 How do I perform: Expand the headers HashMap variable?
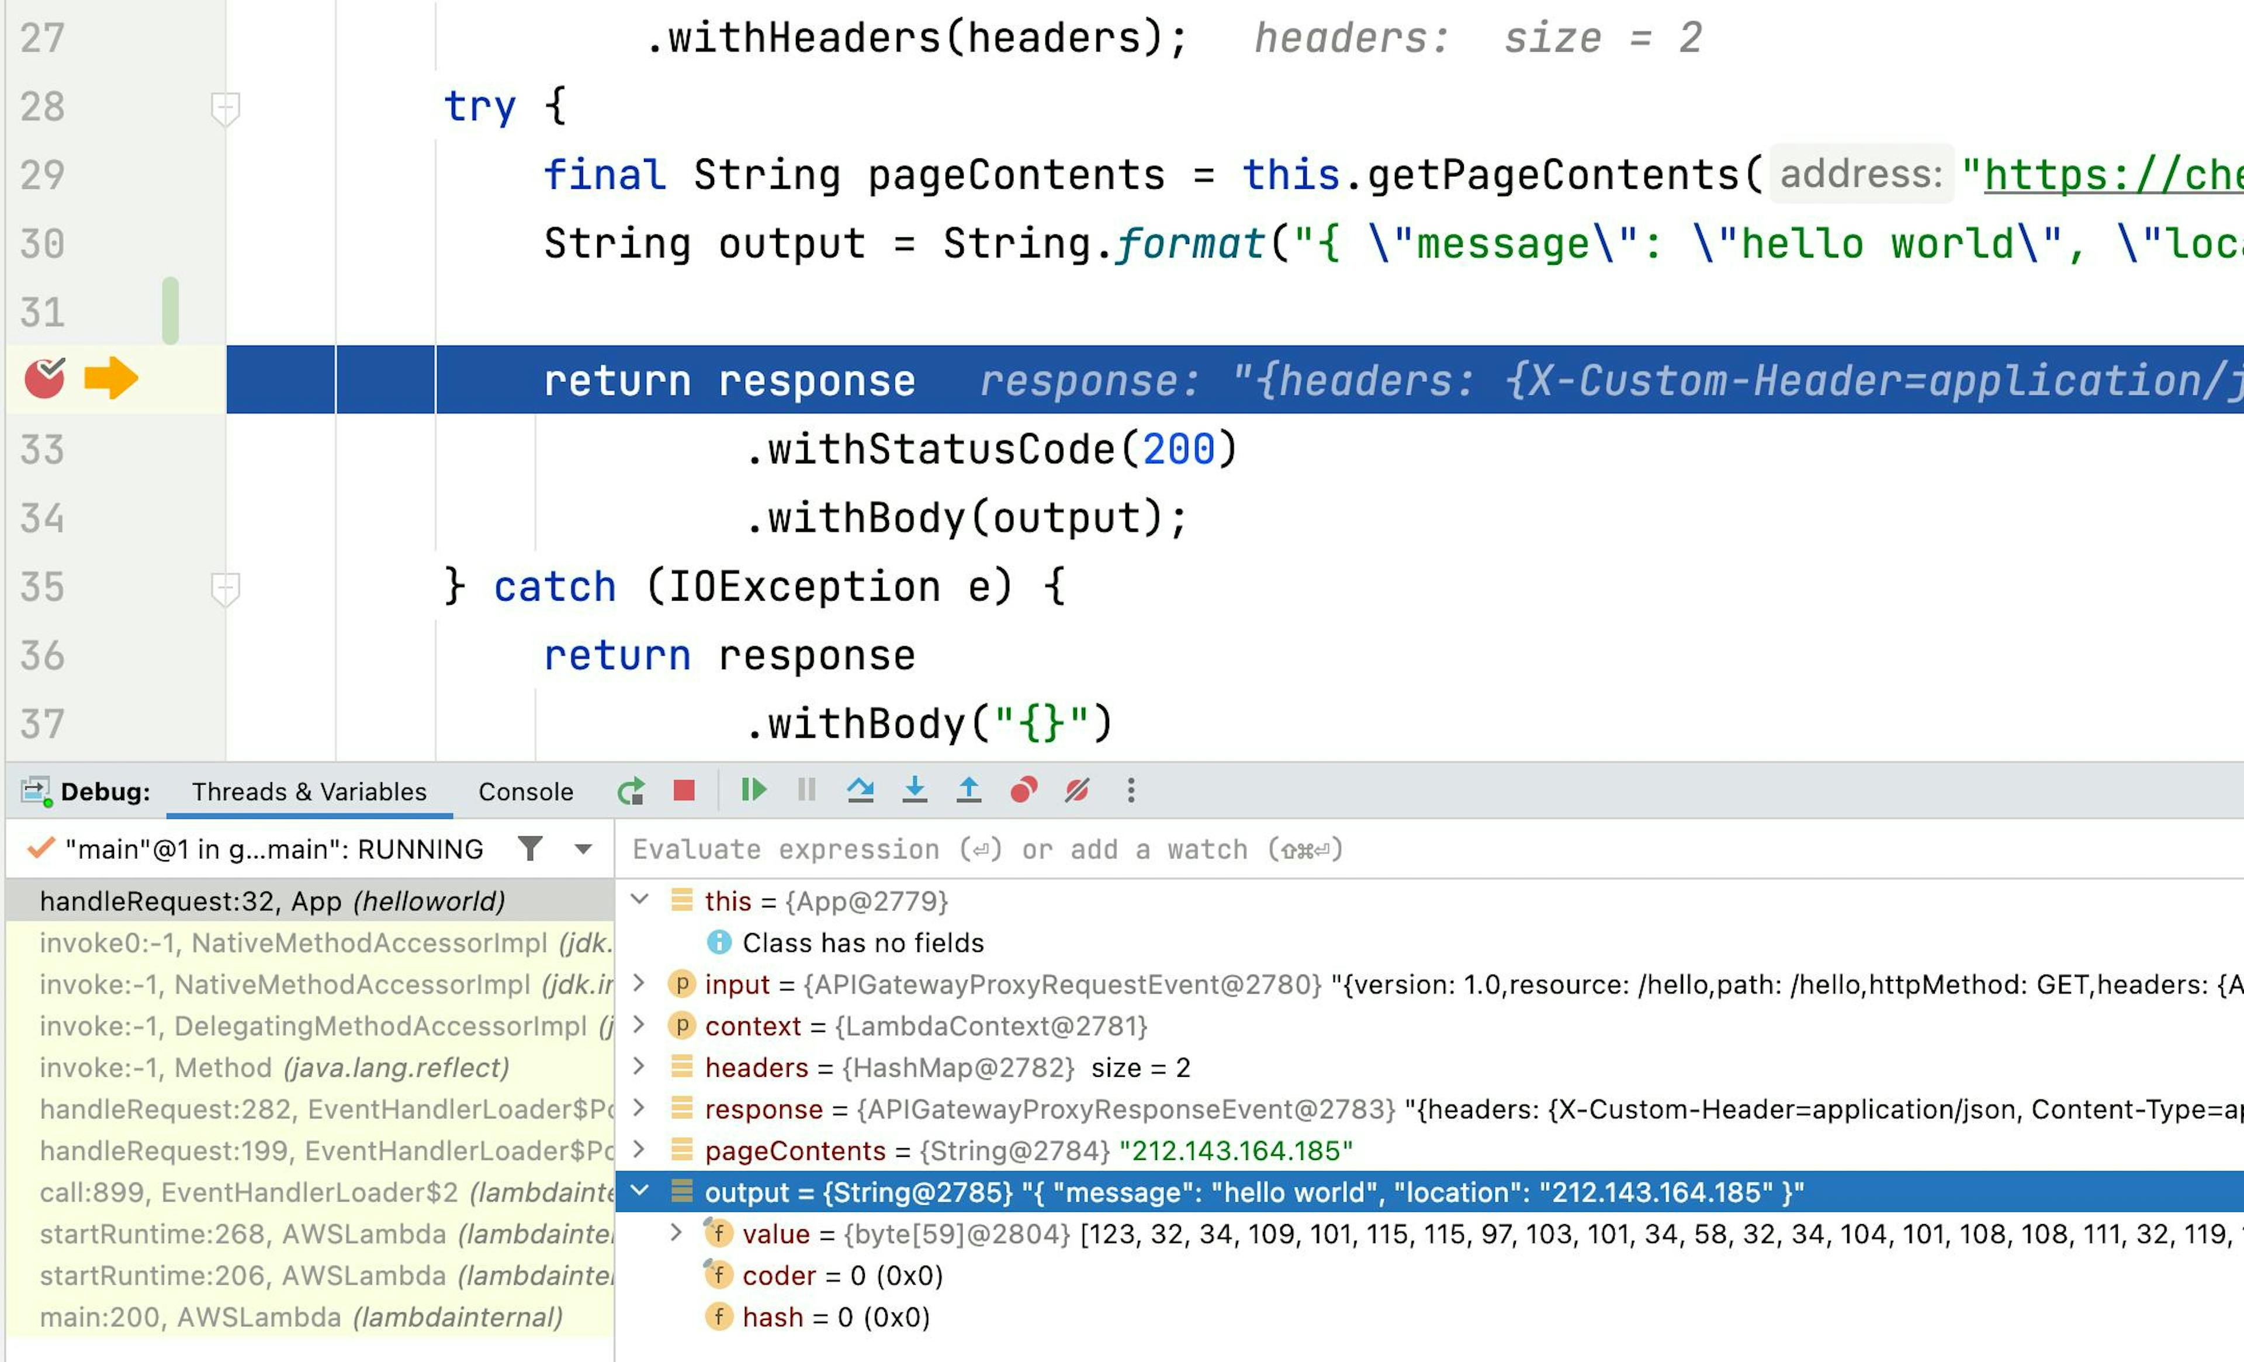[640, 1066]
